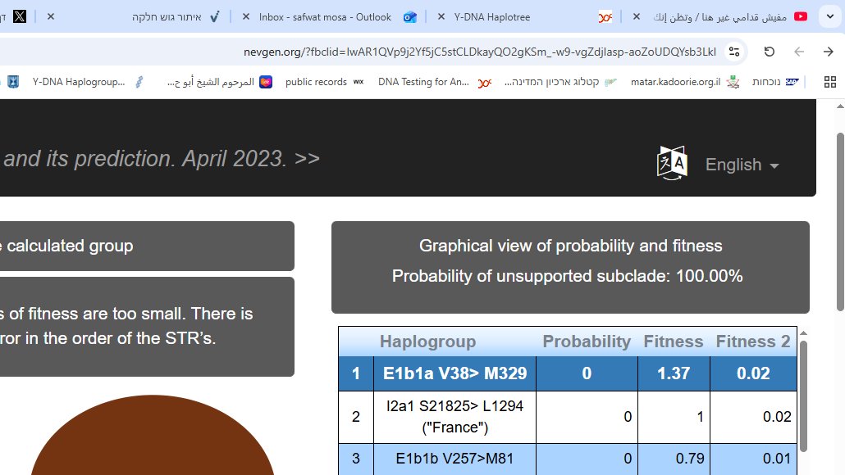The height and width of the screenshot is (475, 845).
Task: Click the results table scrollbar thumb
Action: 803,396
